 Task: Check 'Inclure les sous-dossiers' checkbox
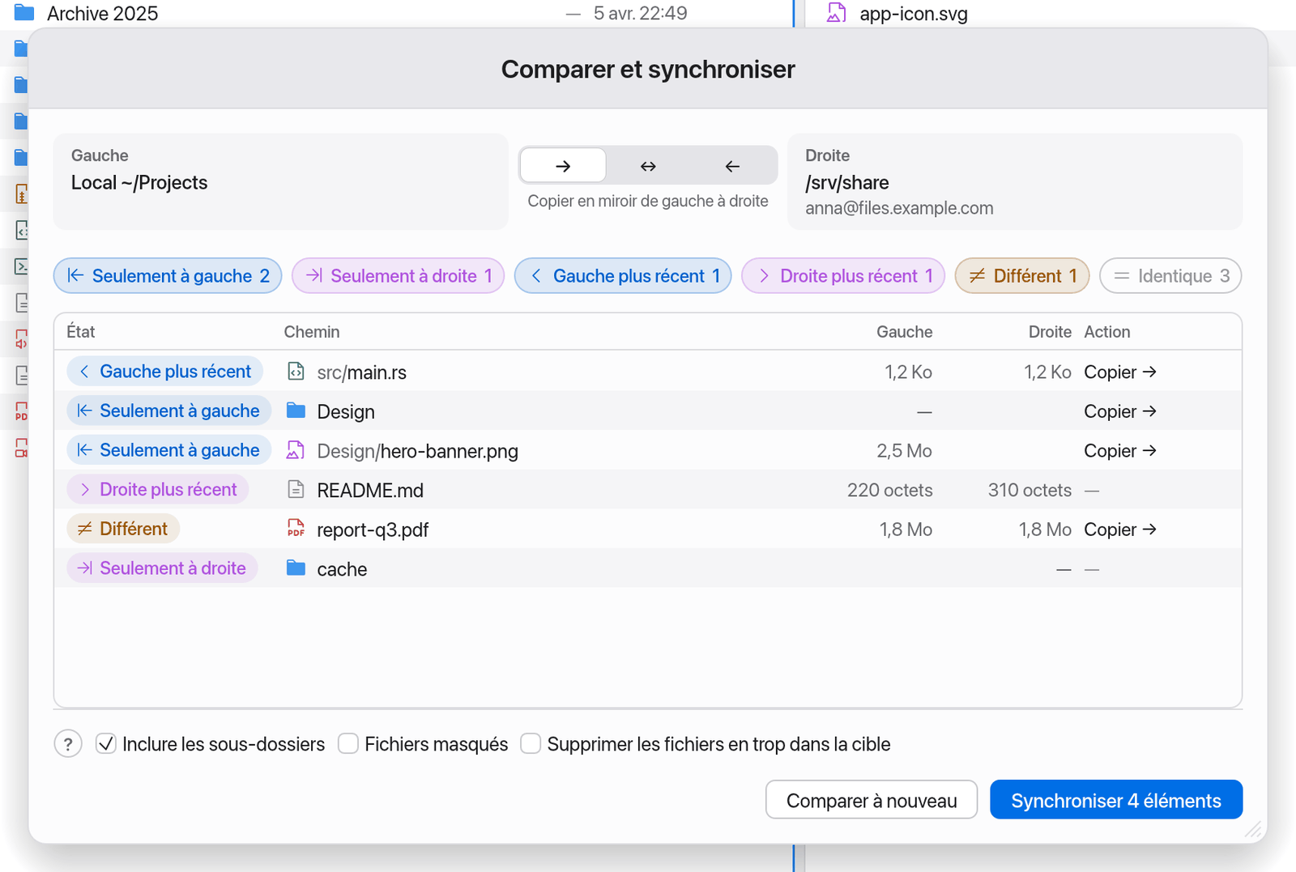coord(106,743)
